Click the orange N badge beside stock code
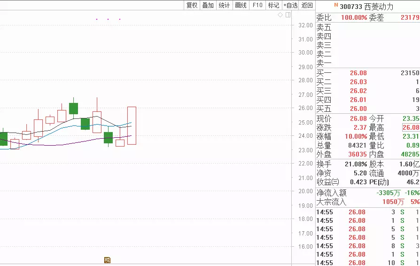Viewport: 420px width, 266px height. point(336,5)
